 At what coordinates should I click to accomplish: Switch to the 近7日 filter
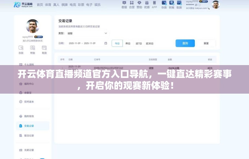point(139,43)
